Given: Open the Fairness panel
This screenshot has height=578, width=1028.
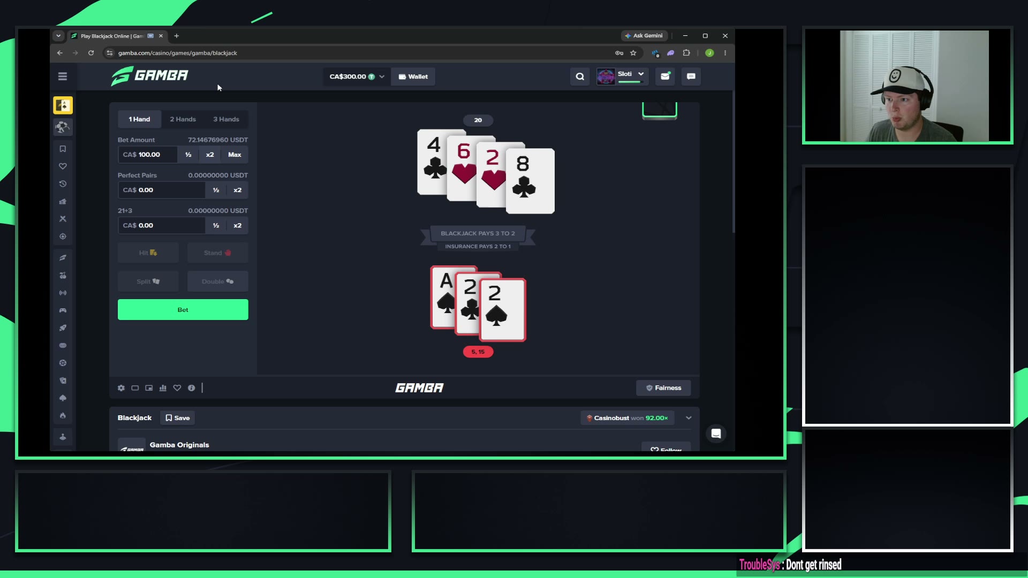Looking at the screenshot, I should pos(663,388).
